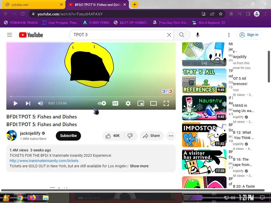Open Chrome from the taskbar
271x203 pixels.
pyautogui.click(x=20, y=198)
